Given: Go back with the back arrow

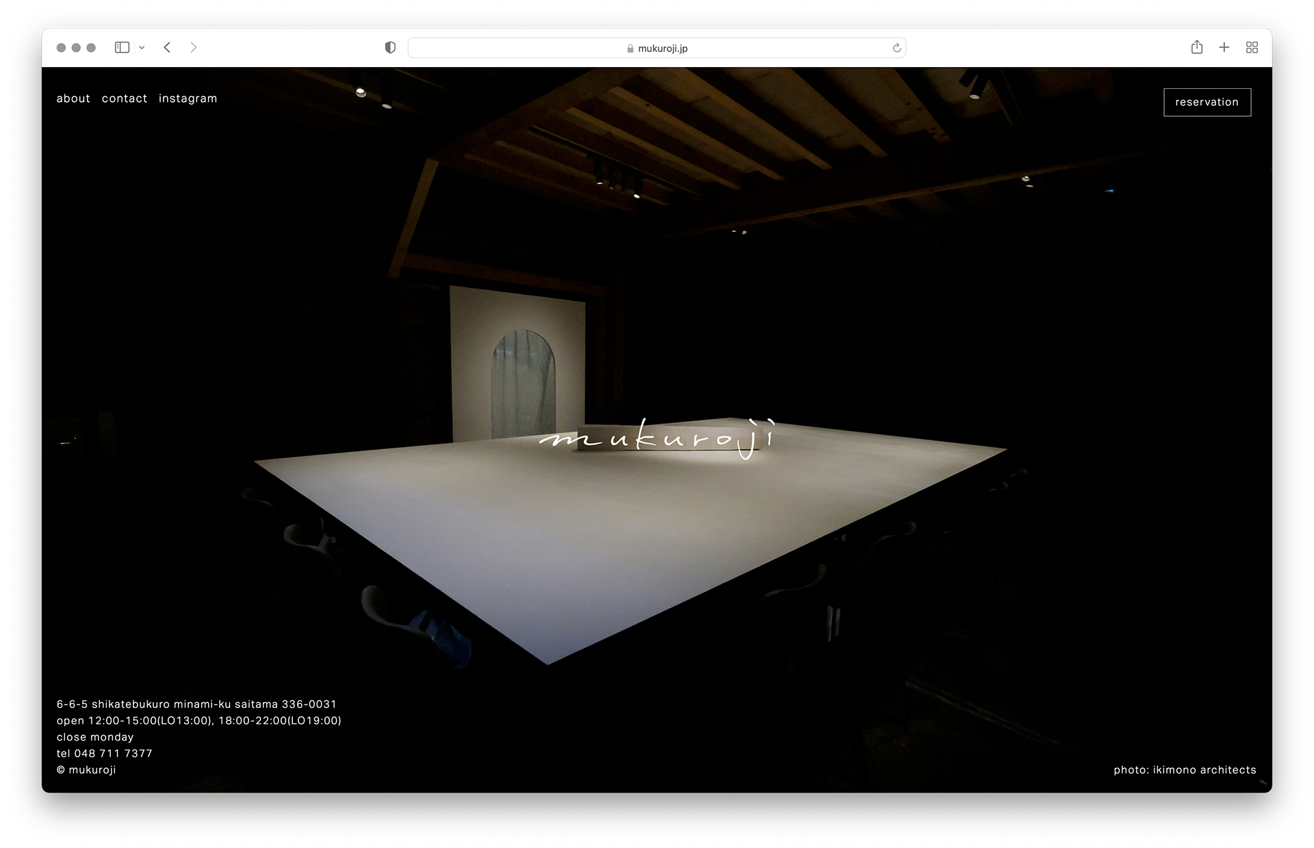Looking at the screenshot, I should (x=167, y=48).
